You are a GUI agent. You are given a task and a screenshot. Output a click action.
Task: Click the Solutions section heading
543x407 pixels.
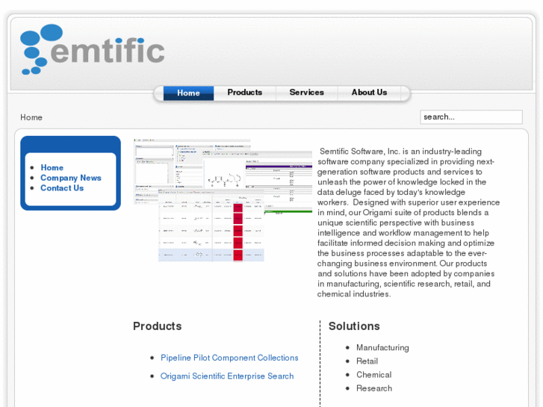(354, 326)
